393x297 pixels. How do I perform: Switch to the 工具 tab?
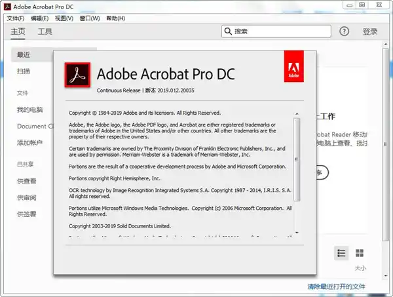click(x=45, y=31)
